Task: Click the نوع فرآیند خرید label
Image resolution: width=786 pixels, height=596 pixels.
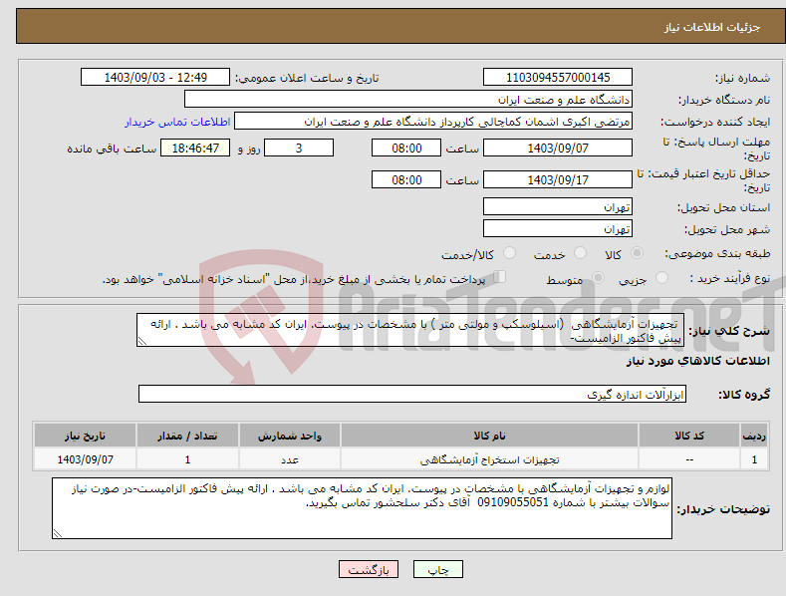Action: 729,278
